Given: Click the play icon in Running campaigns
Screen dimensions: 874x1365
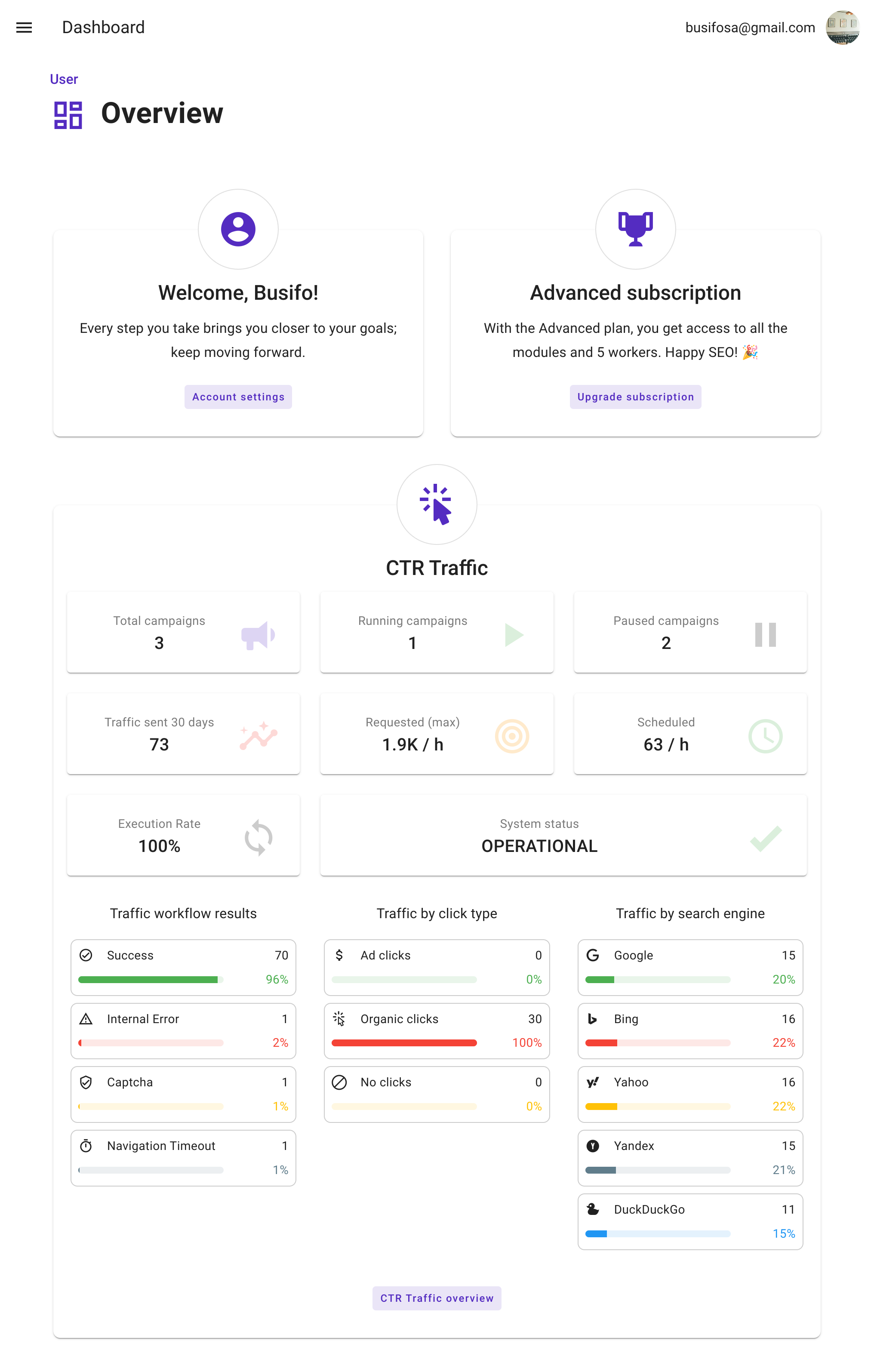Looking at the screenshot, I should 514,635.
